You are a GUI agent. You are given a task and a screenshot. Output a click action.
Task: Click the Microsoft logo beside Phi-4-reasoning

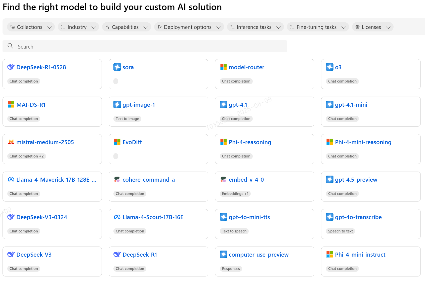(x=223, y=142)
